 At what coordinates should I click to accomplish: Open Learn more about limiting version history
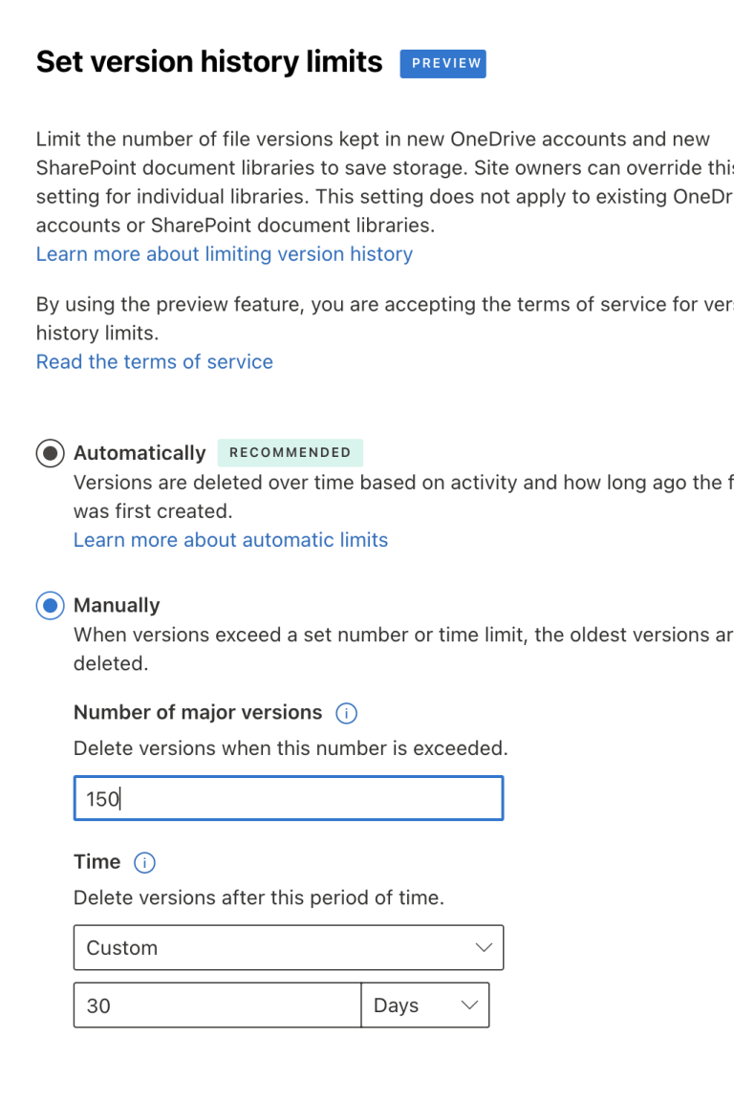pyautogui.click(x=225, y=254)
